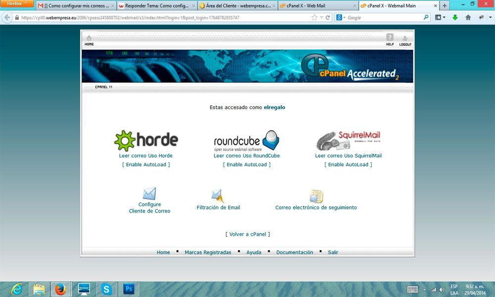This screenshot has height=297, width=495.
Task: Click the Firefox taskbar icon
Action: click(x=60, y=289)
